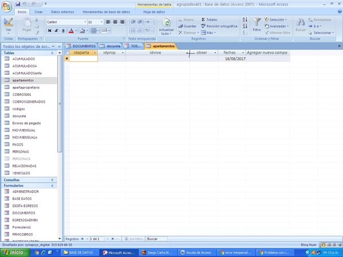Sort ascending icon
343x257 pixels.
(245, 19)
